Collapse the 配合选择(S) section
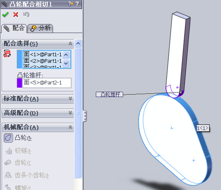 [x=70, y=44]
